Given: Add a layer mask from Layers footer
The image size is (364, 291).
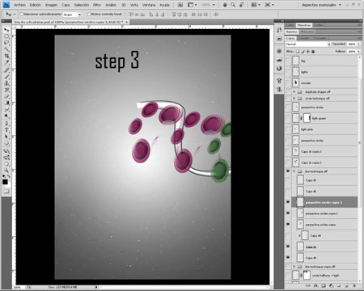Looking at the screenshot, I should [324, 285].
